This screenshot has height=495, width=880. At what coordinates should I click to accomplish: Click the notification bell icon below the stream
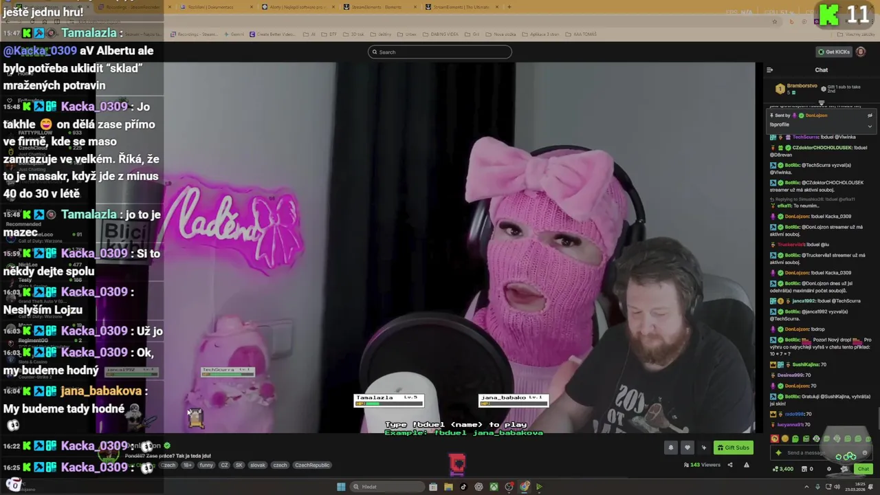671,448
